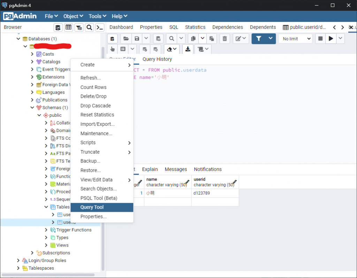Expand the Catalogs tree node

[32, 62]
